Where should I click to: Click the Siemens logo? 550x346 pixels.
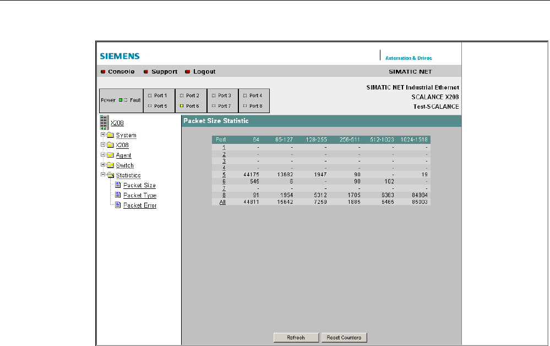coord(119,56)
